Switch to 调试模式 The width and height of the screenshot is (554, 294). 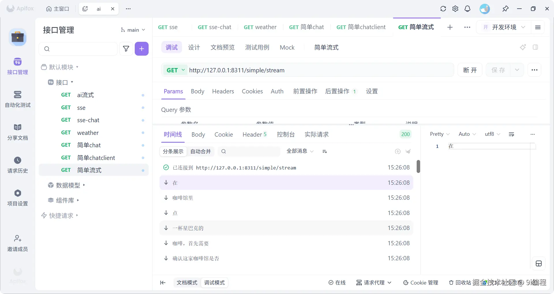pyautogui.click(x=214, y=283)
